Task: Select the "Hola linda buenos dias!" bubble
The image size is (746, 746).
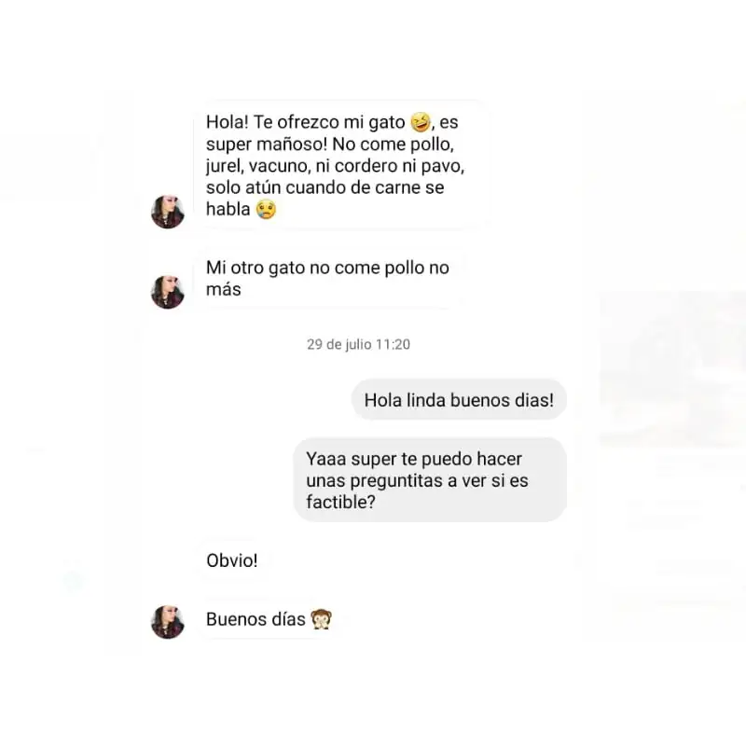Action: 459,400
